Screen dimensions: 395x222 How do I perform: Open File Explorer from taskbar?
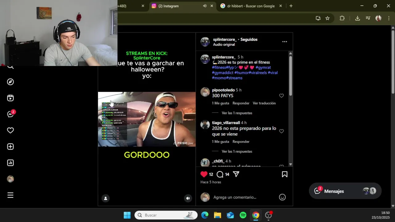(218, 215)
